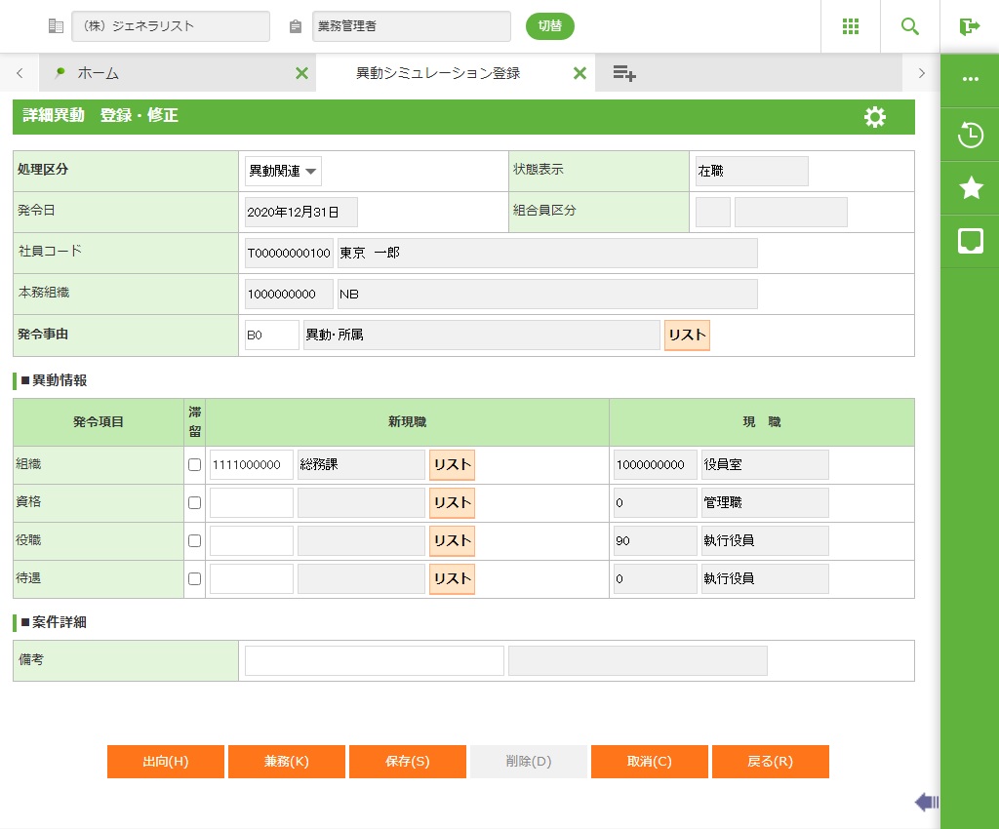Close the 異動シミュレーション登録 tab
Image resolution: width=999 pixels, height=829 pixels.
[x=579, y=73]
